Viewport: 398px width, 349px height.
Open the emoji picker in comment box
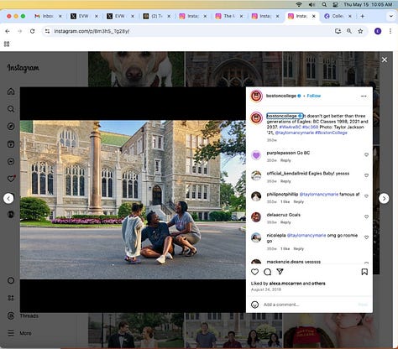254,305
